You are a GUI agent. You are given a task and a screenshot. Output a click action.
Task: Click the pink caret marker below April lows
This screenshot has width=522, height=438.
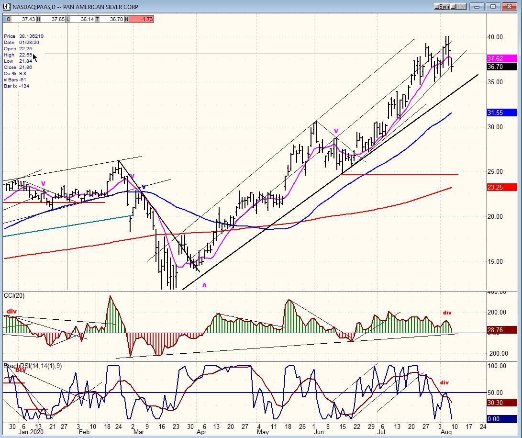204,285
